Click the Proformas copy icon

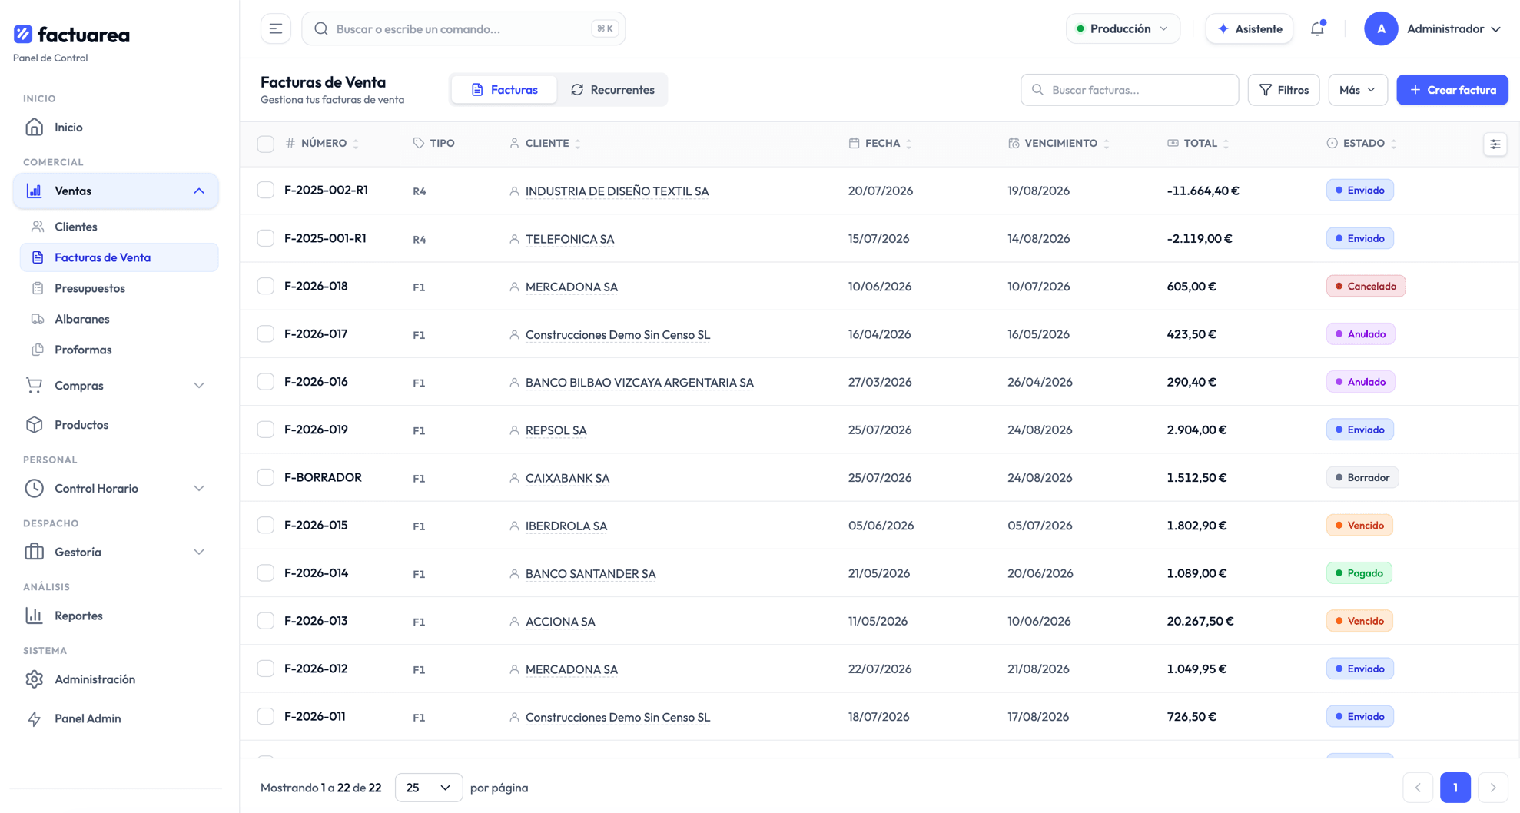coord(38,350)
